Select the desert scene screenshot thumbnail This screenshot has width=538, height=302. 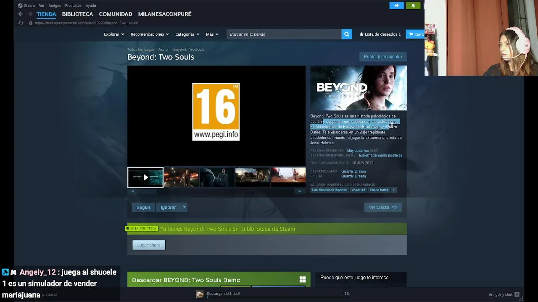(x=253, y=177)
